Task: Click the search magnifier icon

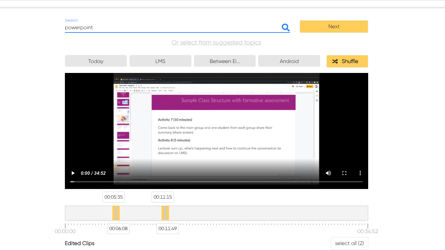Action: [x=285, y=28]
